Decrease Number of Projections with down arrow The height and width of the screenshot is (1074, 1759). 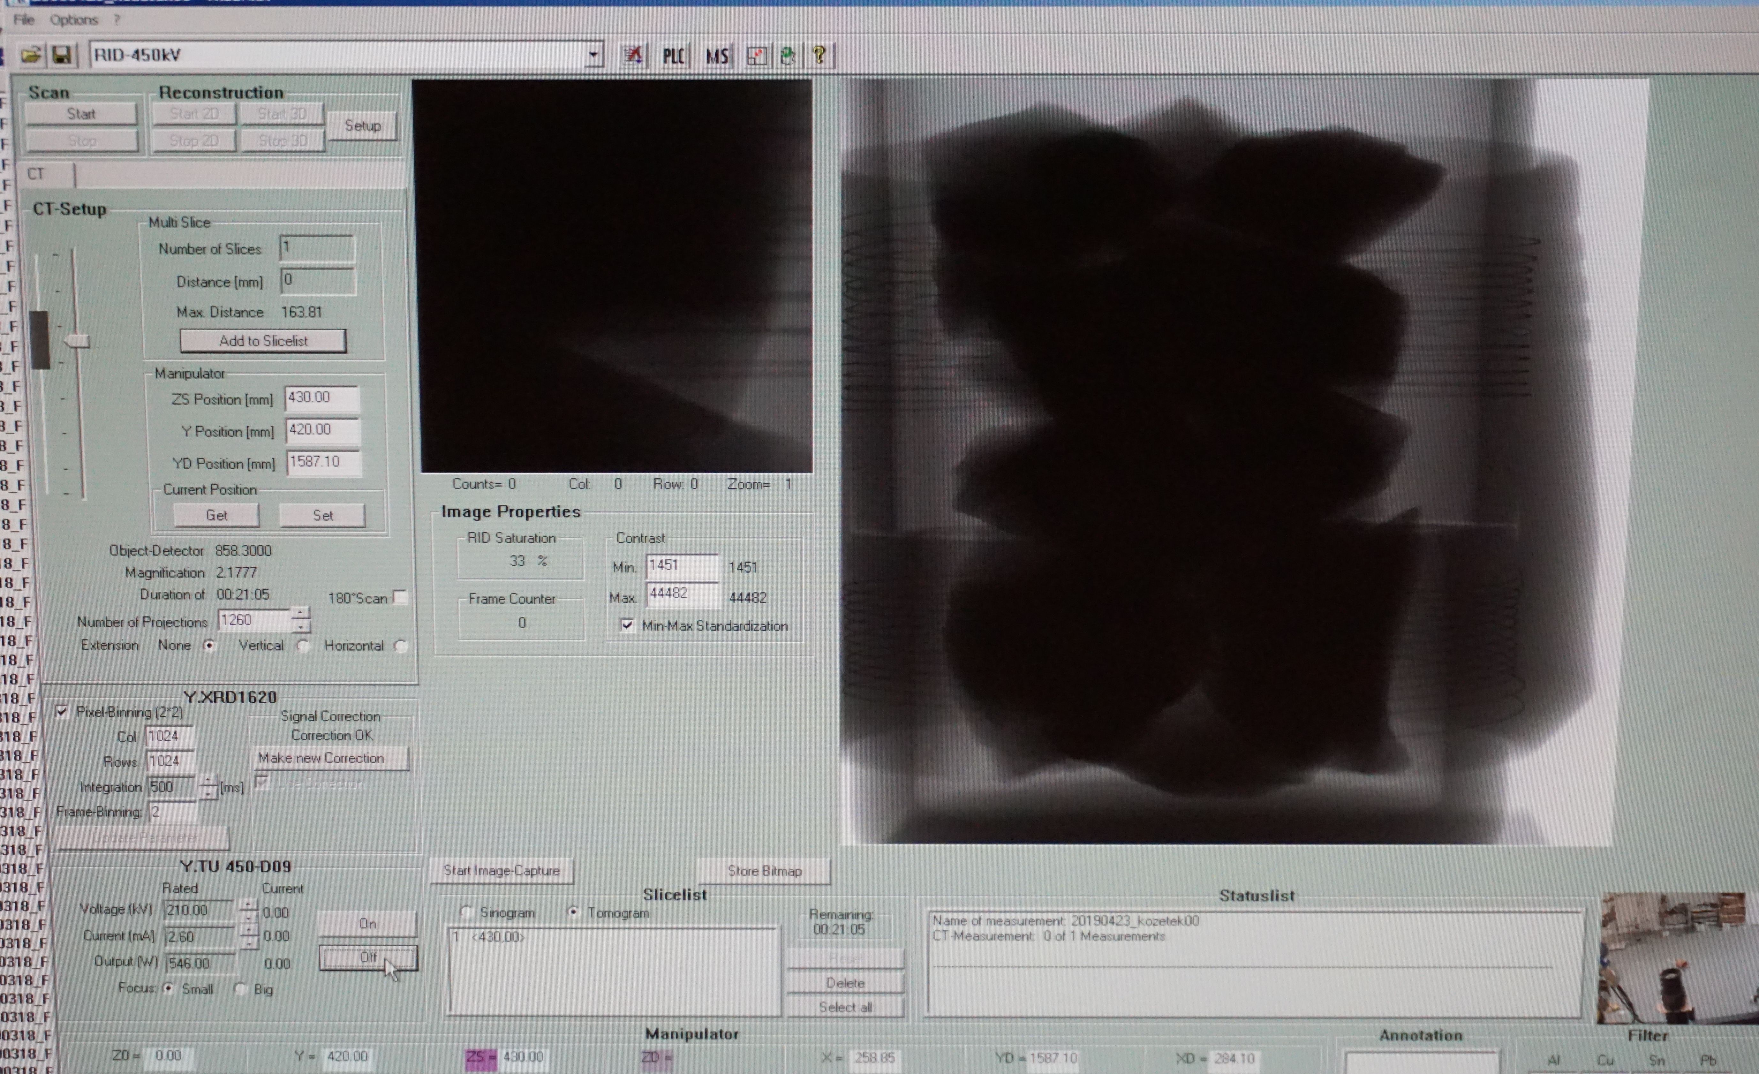301,626
